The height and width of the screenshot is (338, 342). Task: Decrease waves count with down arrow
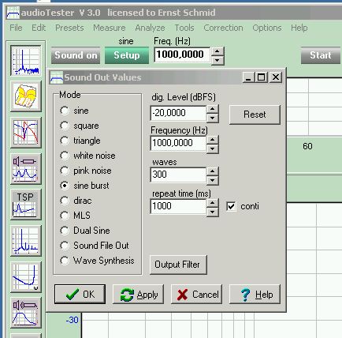coord(213,181)
